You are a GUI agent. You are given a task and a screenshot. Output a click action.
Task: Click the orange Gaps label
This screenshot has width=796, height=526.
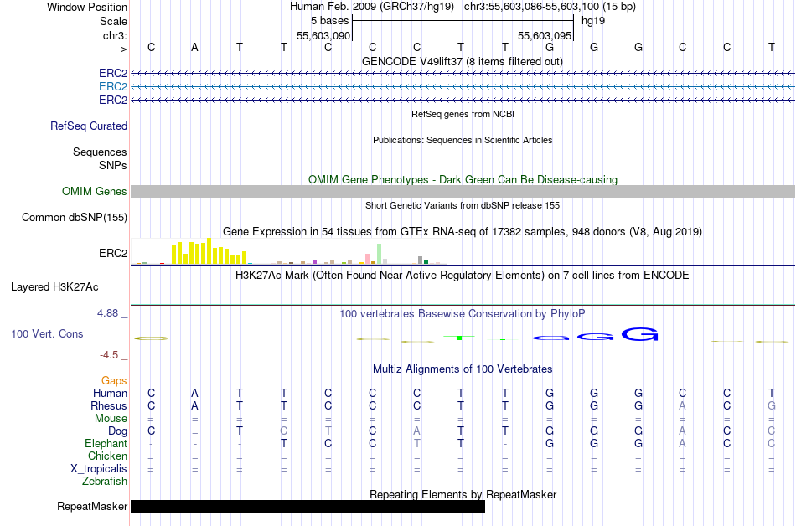[x=114, y=381]
